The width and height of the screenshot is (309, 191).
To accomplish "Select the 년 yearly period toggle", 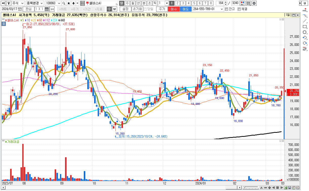I will pyautogui.click(x=138, y=3).
